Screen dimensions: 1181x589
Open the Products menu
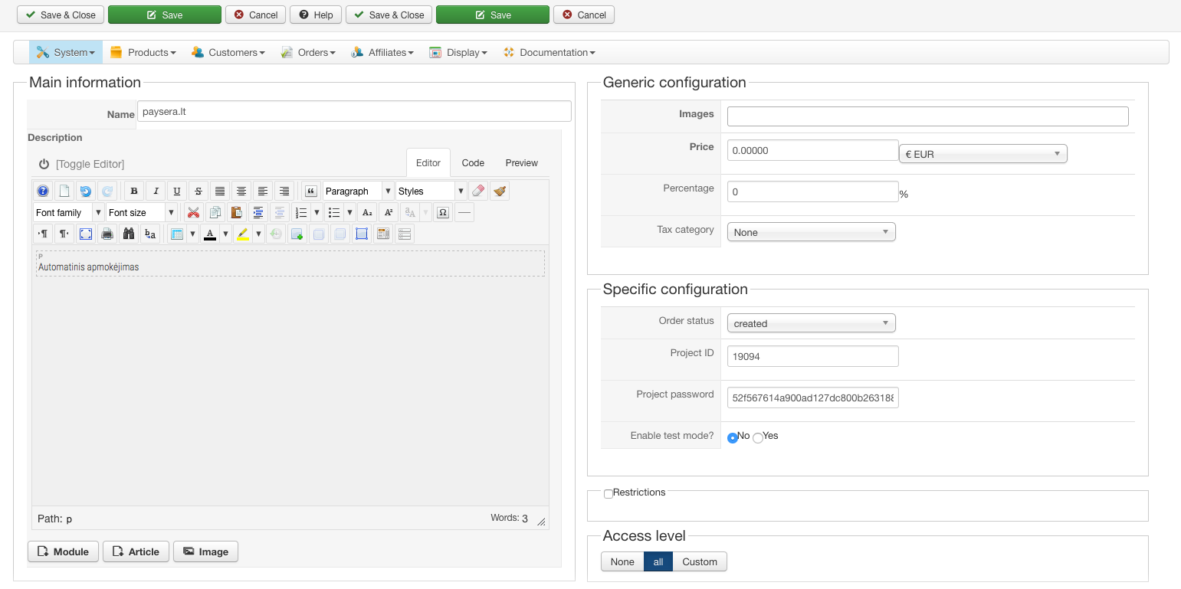pyautogui.click(x=143, y=53)
